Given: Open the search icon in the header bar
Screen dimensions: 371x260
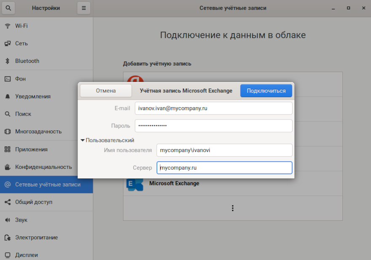Looking at the screenshot, I should (8, 8).
